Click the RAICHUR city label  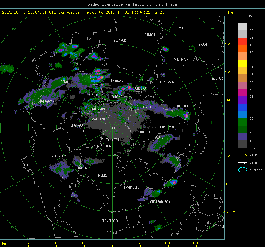[x=216, y=78]
